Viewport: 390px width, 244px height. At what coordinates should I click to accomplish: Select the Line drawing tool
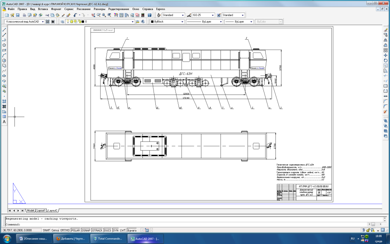pos(4,30)
